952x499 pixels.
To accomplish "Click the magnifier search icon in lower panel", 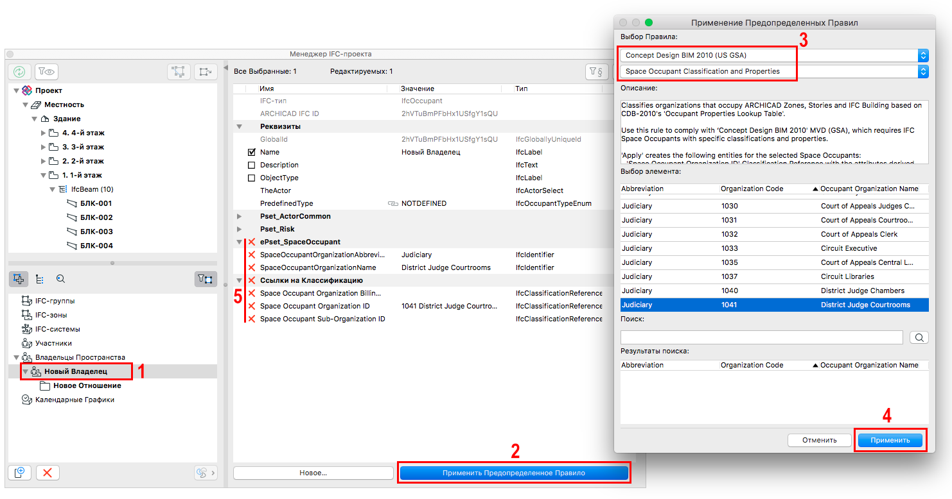I will click(61, 279).
